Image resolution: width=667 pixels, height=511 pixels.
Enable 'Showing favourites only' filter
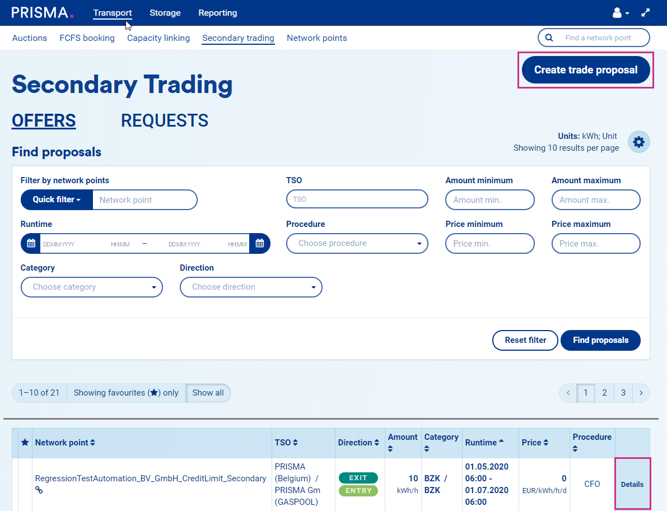(126, 393)
